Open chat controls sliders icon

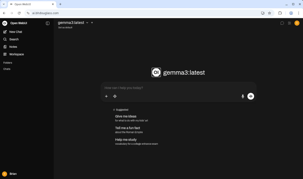tap(289, 23)
